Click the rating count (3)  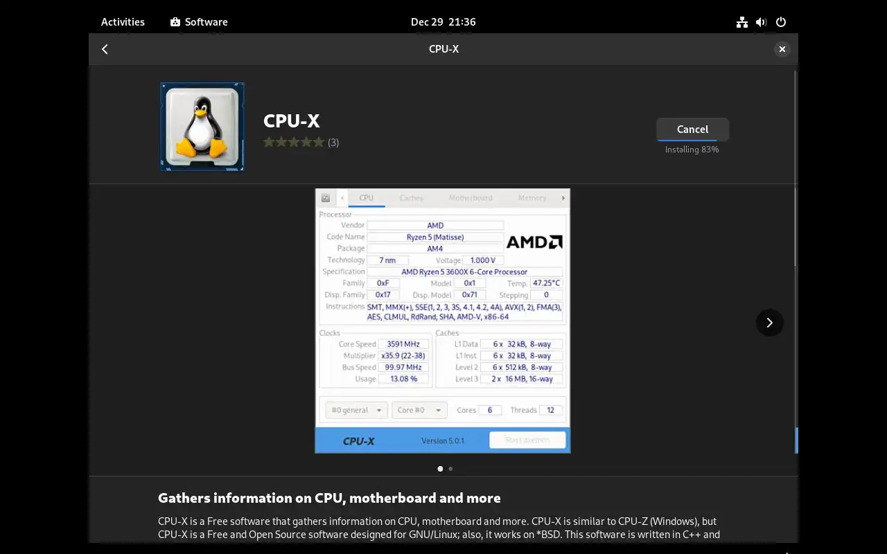(x=333, y=143)
